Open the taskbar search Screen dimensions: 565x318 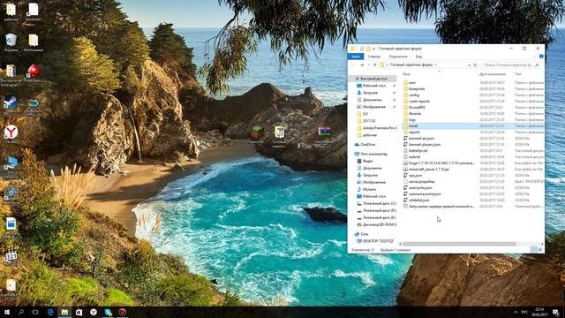pyautogui.click(x=21, y=312)
